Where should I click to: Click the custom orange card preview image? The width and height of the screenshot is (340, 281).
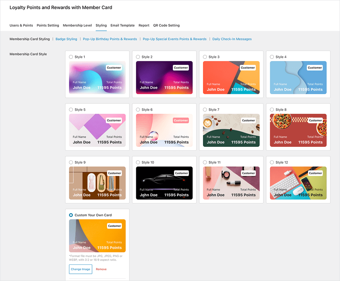coord(97,235)
